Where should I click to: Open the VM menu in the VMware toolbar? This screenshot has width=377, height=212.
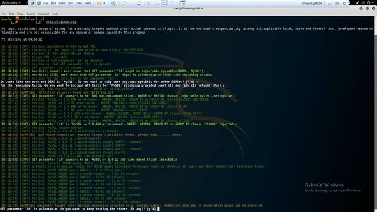coord(71,3)
